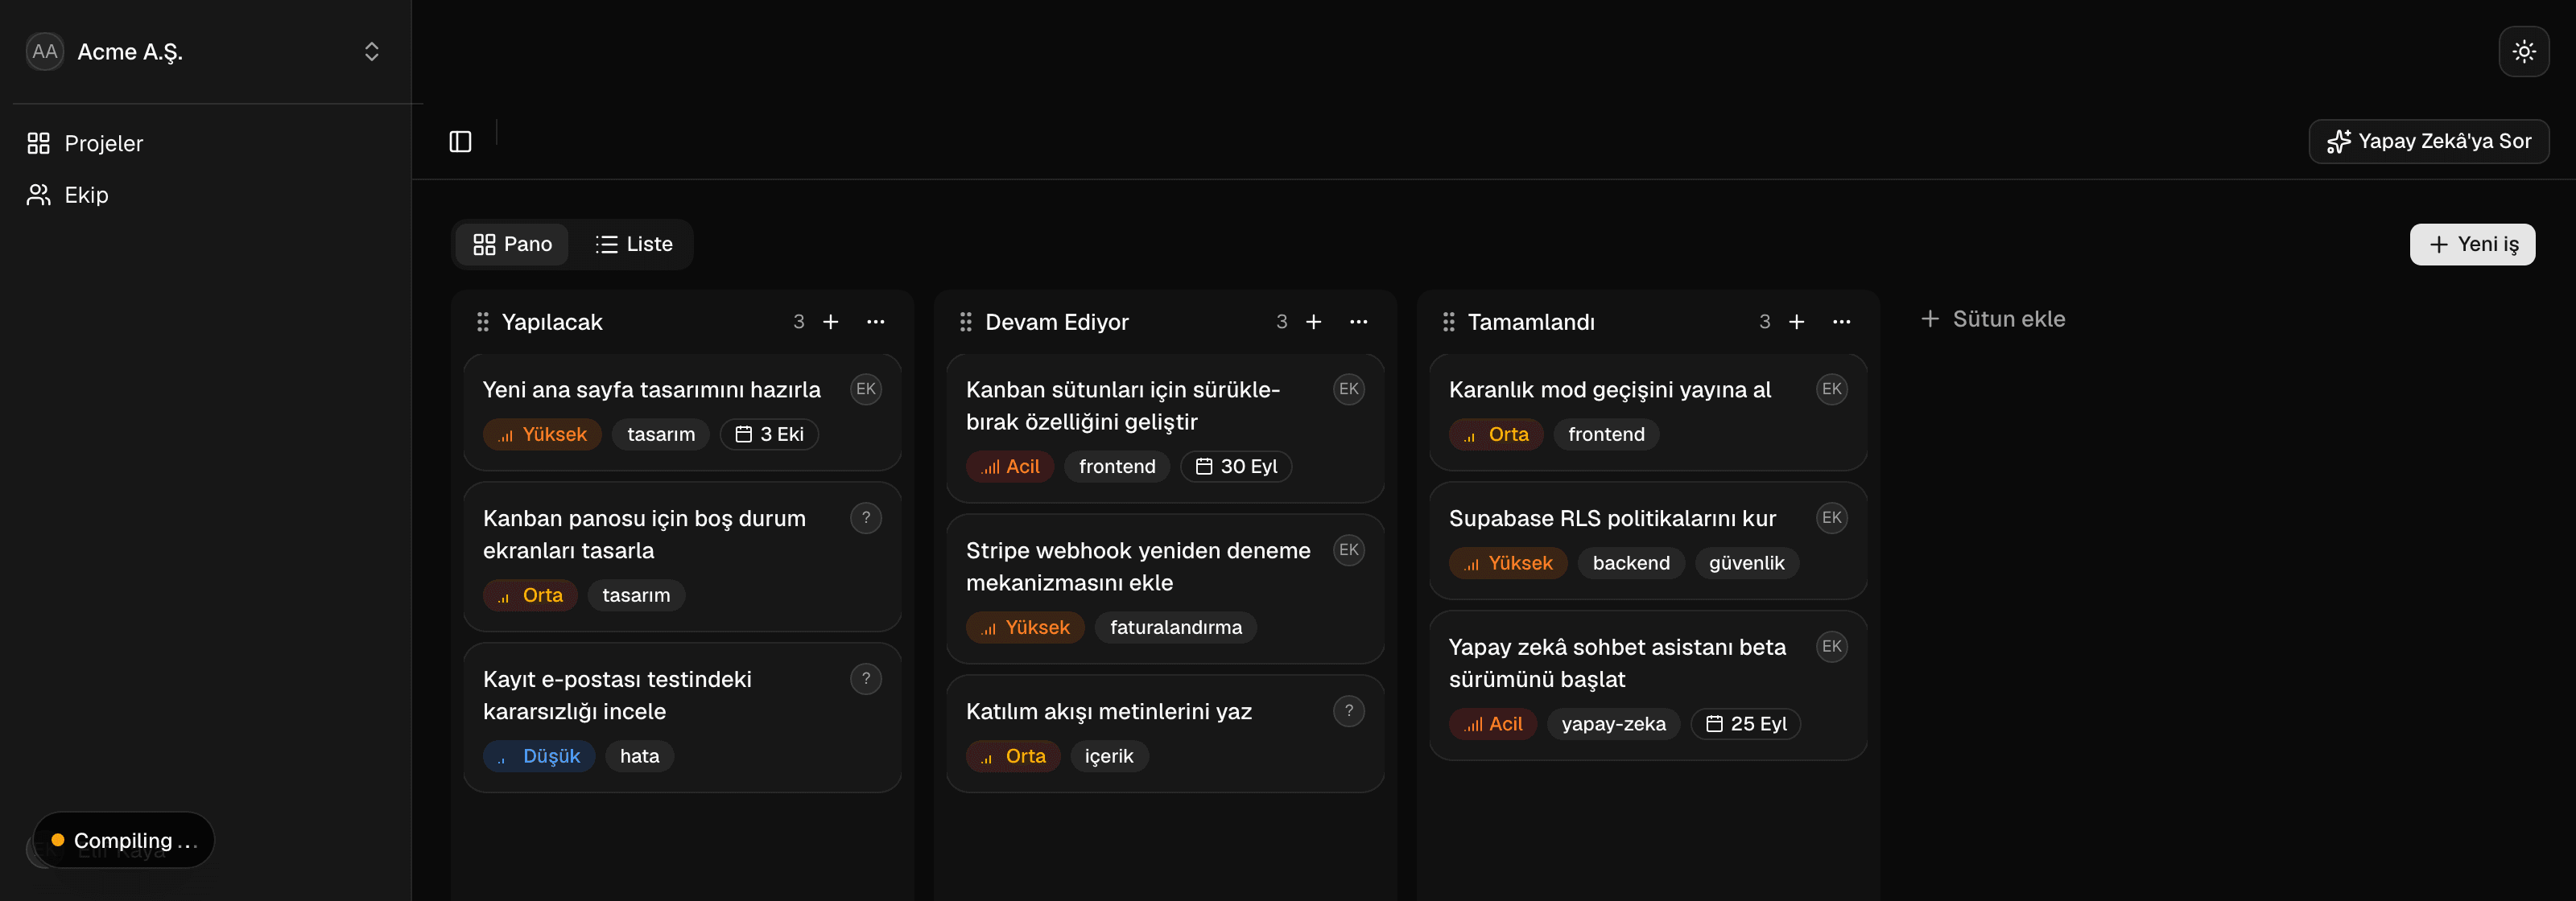This screenshot has width=2576, height=901.
Task: Click EK avatar on Yeni ana sayfa card
Action: (x=866, y=389)
